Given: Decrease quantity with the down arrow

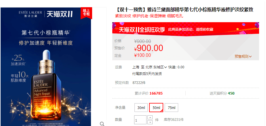Looking at the screenshot, I should pyautogui.click(x=150, y=122).
